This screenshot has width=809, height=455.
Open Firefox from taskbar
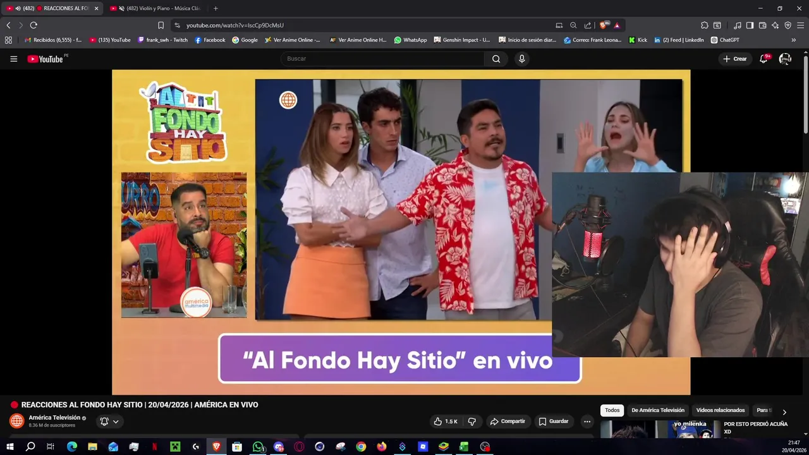(x=381, y=447)
